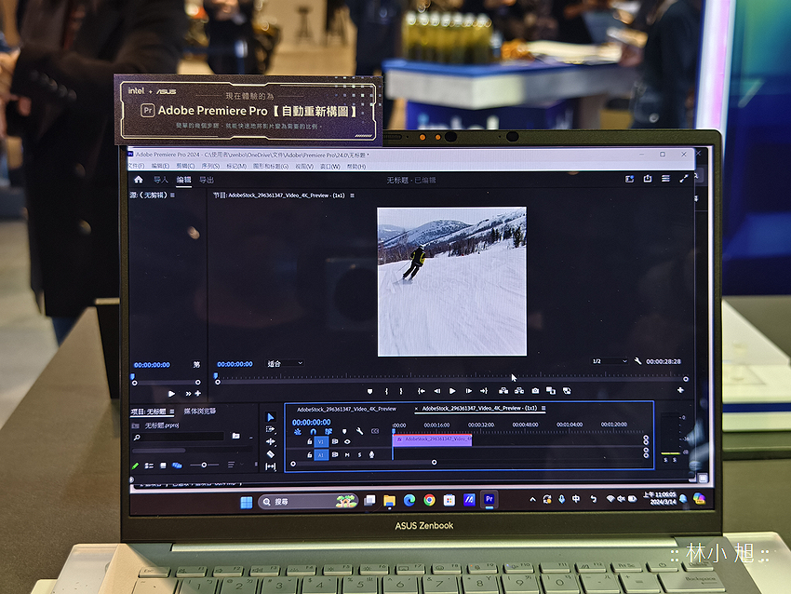Open the Source monitor panel menu
The image size is (791, 594).
pos(172,195)
